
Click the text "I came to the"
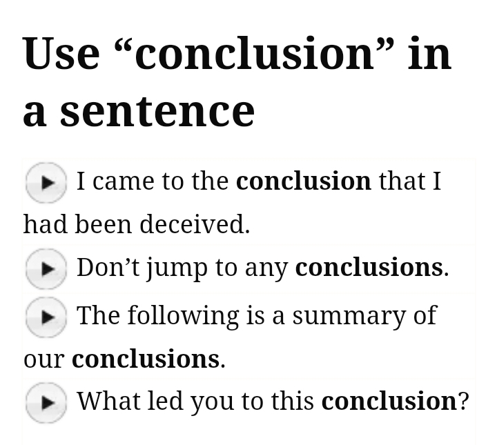[153, 181]
